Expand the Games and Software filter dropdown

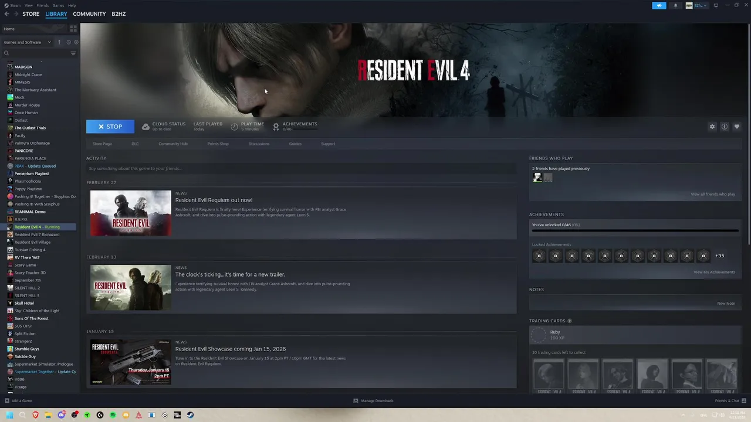pyautogui.click(x=27, y=42)
